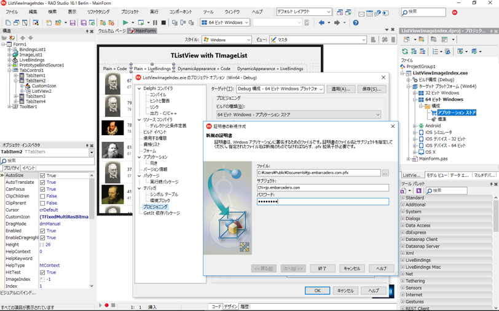Screen dimensions: 499x311
Task: Click the gray Forward navigation arrow
Action: 337,23
